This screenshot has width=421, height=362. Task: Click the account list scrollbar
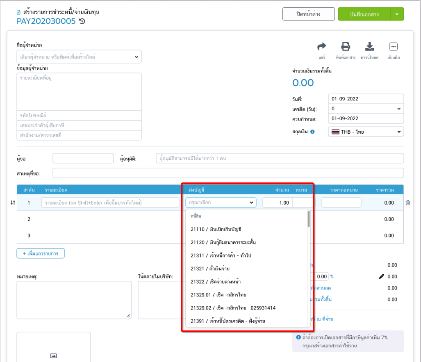click(309, 219)
